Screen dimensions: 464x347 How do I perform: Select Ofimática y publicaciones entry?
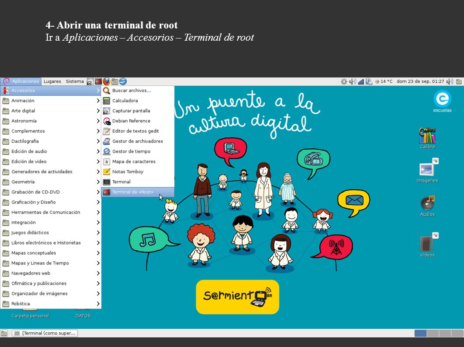[x=51, y=284]
